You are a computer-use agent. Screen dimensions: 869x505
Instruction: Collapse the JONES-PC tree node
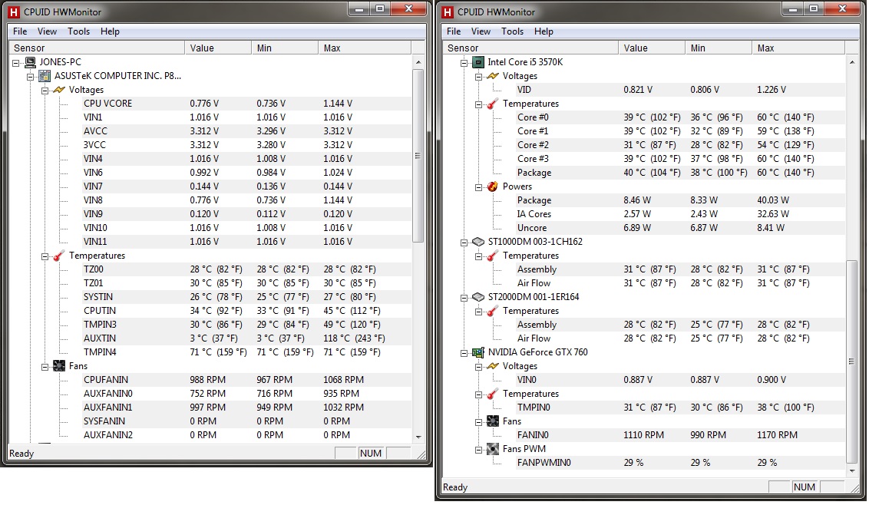pos(16,63)
